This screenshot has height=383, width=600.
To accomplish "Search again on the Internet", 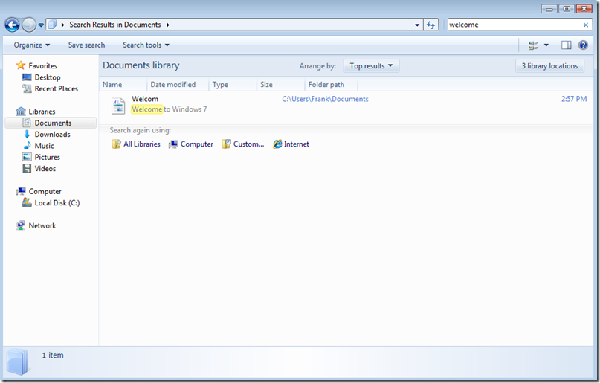I will coord(291,144).
